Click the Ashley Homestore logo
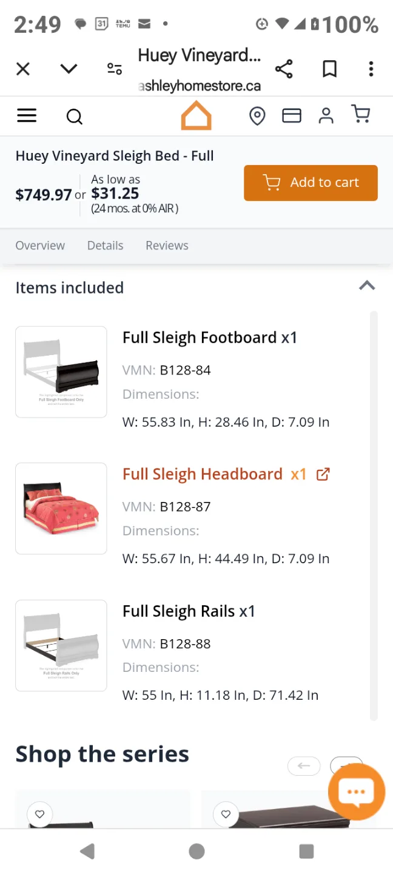393x874 pixels. click(196, 115)
